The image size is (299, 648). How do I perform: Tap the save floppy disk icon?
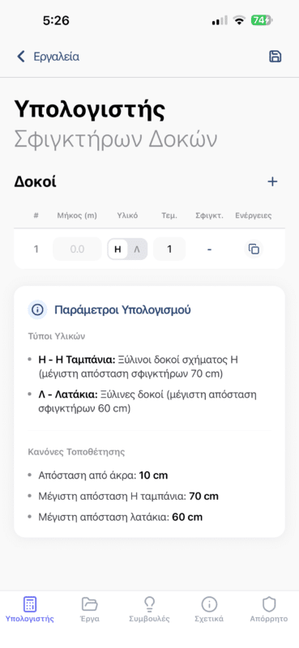click(x=275, y=57)
